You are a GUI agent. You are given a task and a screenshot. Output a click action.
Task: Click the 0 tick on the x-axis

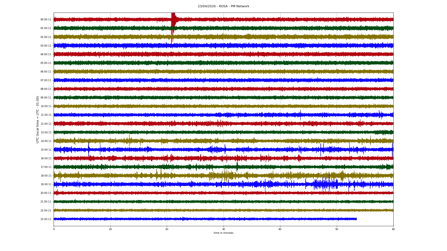coord(54,229)
